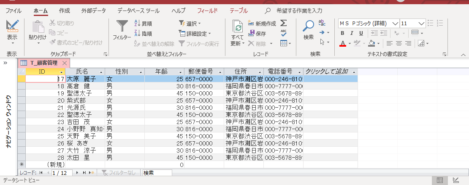Select the 光源氏 name cell
The image size is (469, 185).
[85, 108]
